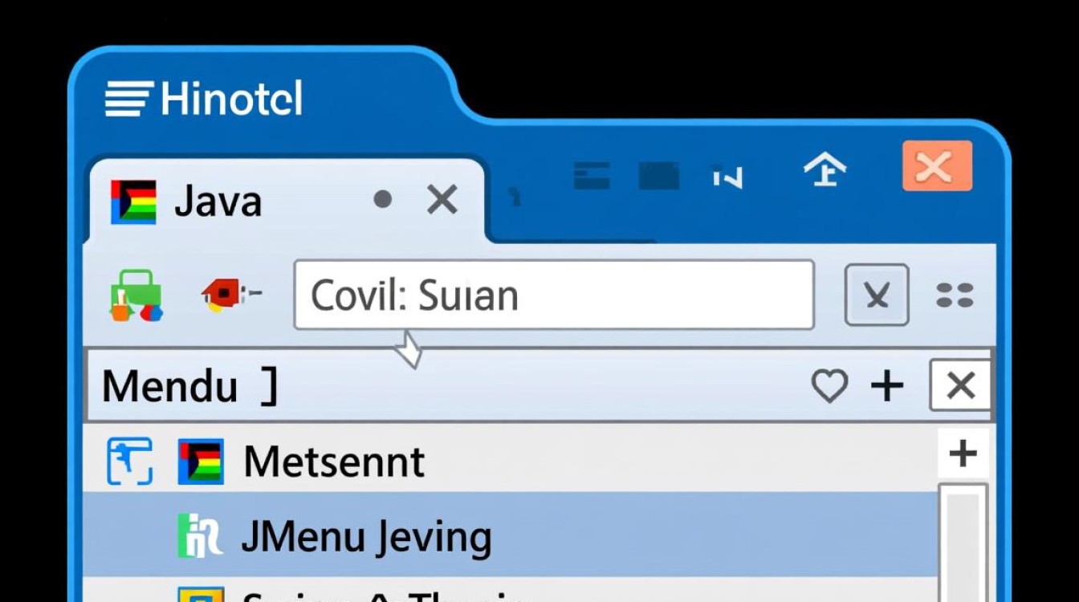Screen dimensions: 1079x602
Task: Click the red graduation cap toolbar icon
Action: 227,295
